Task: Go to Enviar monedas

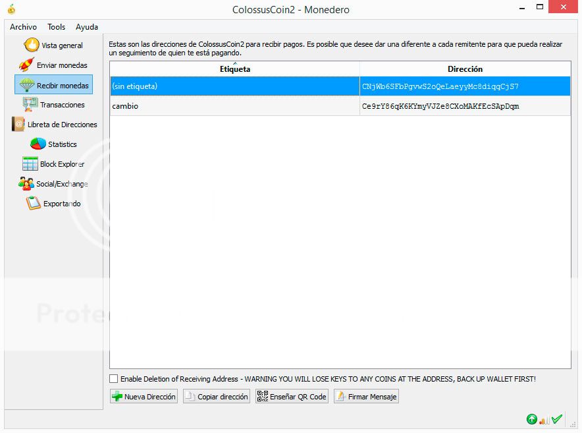Action: coord(53,65)
